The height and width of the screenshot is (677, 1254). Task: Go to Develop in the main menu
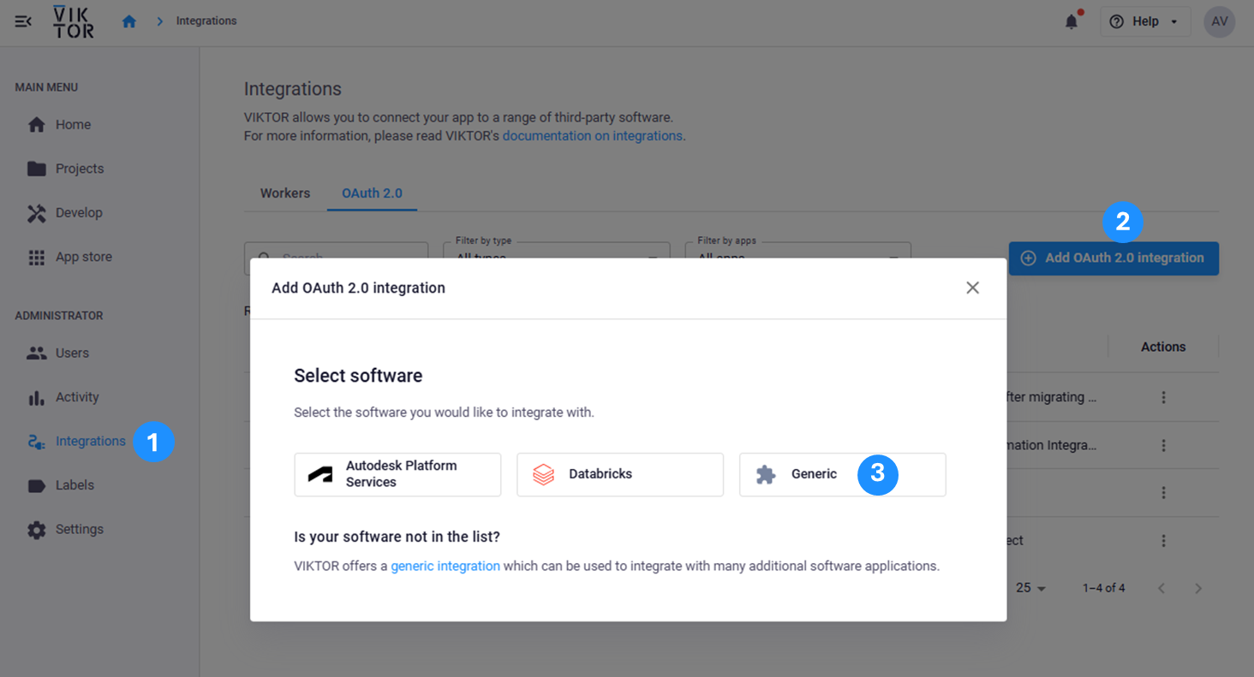78,213
